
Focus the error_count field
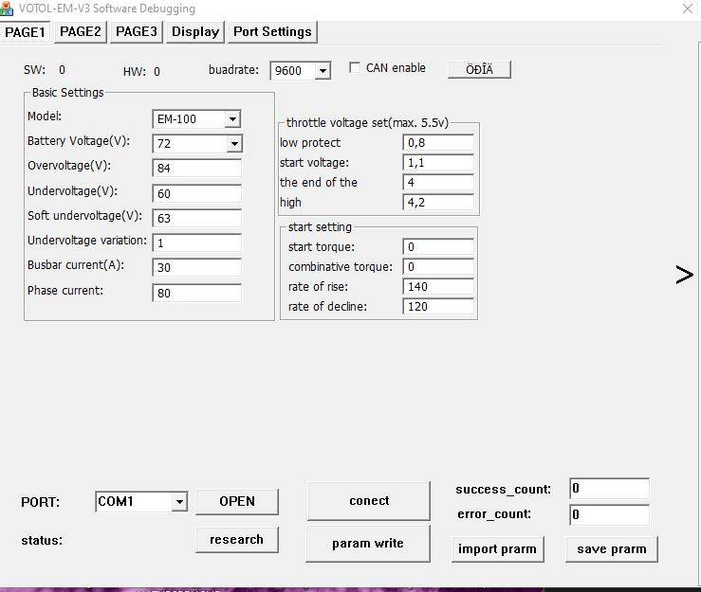coord(609,514)
